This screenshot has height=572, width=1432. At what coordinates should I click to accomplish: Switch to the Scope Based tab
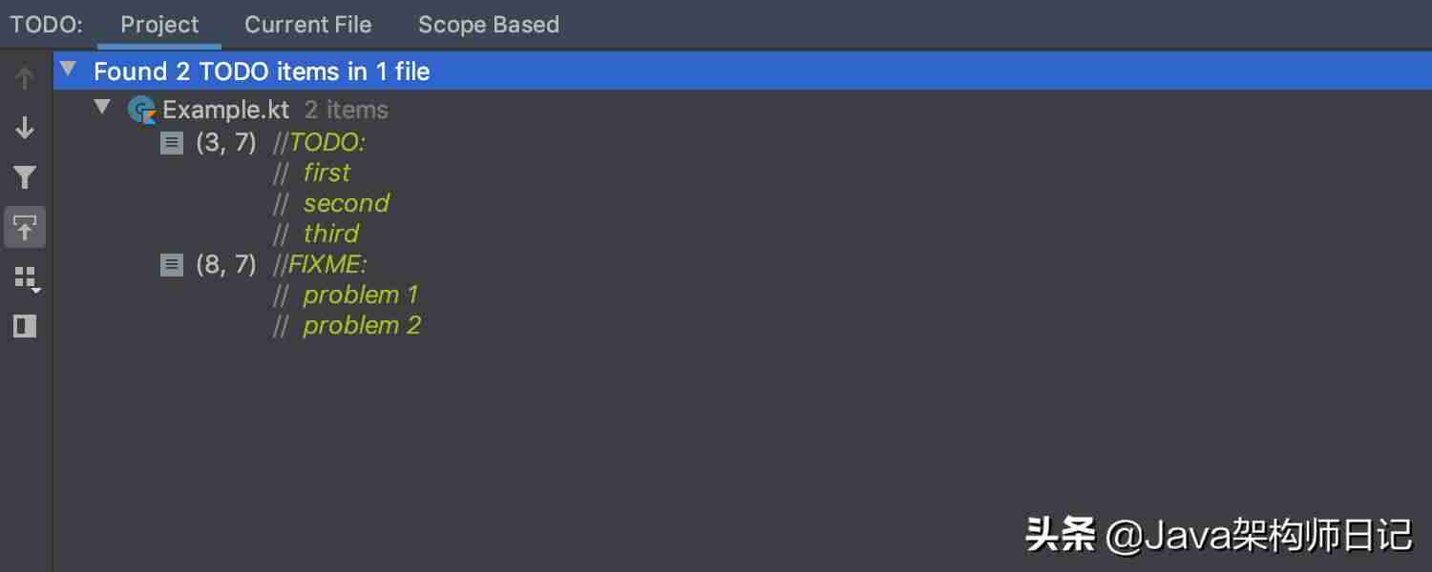point(489,25)
